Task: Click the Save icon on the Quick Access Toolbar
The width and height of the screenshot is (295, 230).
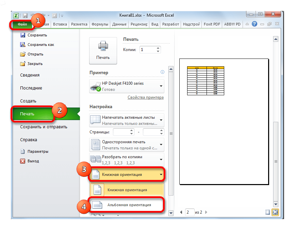Action: coord(24,16)
